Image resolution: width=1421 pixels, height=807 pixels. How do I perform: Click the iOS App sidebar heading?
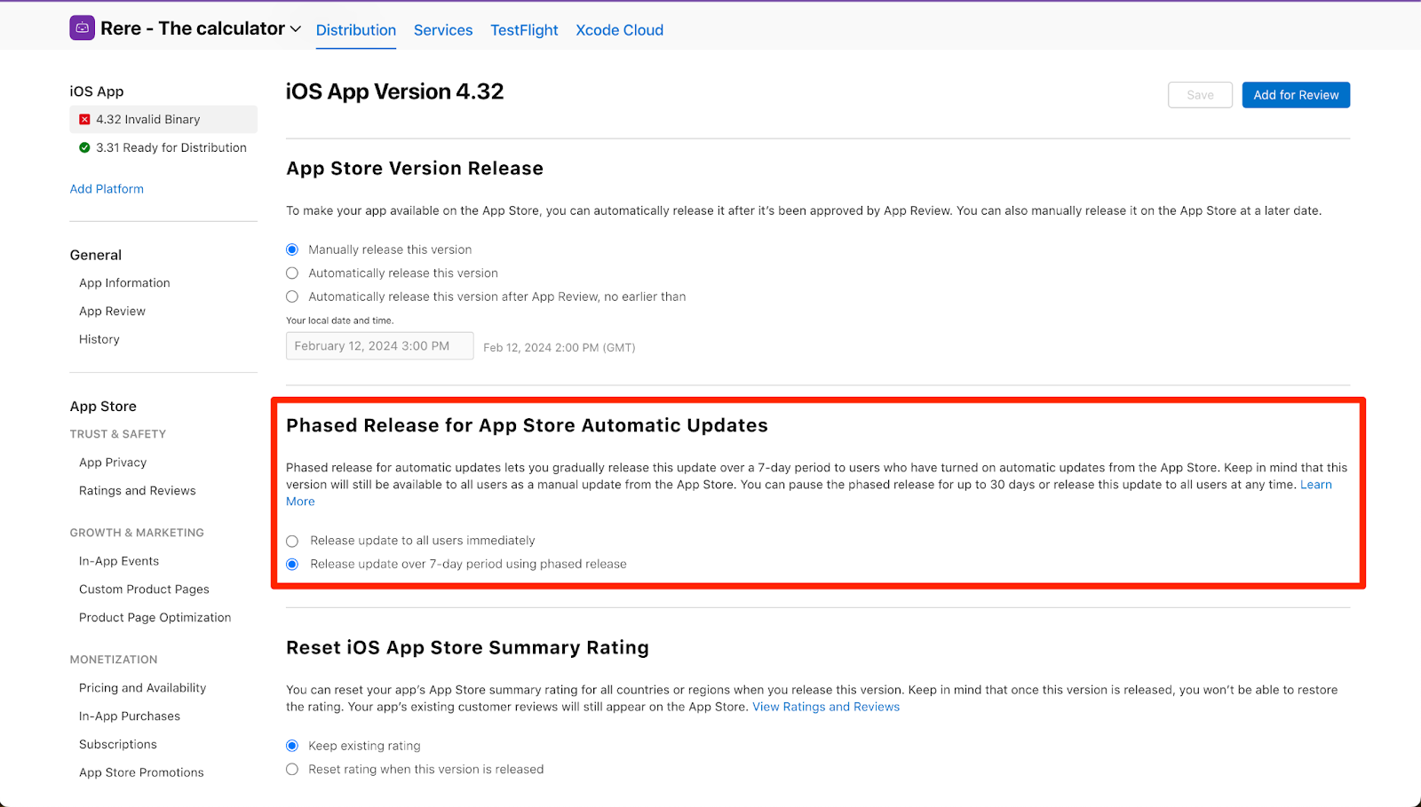97,91
